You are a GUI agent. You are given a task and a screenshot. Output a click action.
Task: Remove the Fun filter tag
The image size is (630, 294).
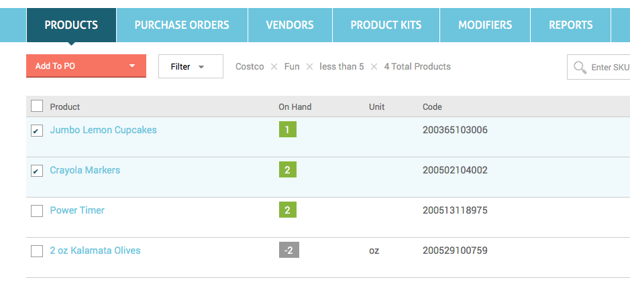pos(309,66)
